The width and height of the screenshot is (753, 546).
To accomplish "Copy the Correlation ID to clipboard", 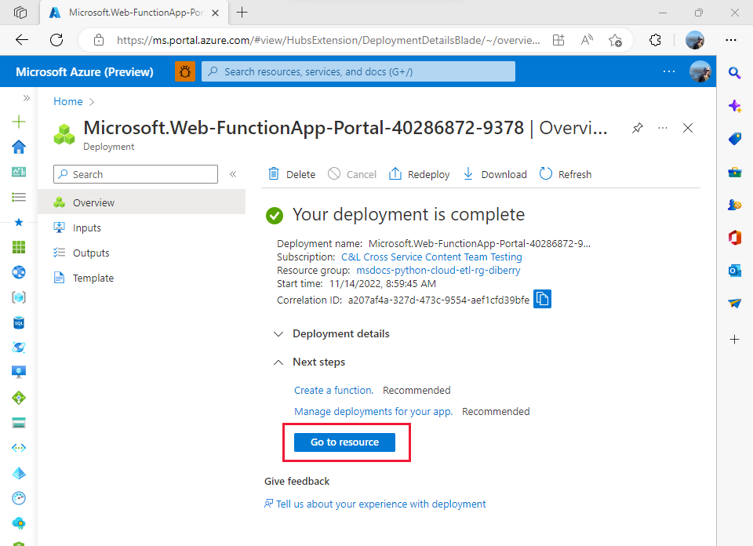I will coord(542,299).
